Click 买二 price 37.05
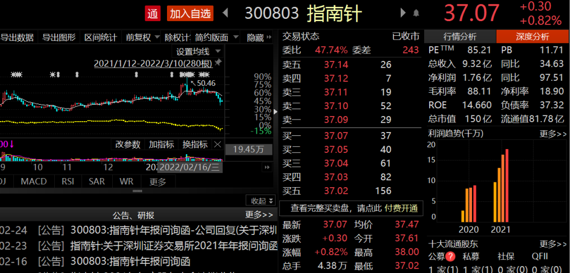570x273 pixels. [336, 150]
